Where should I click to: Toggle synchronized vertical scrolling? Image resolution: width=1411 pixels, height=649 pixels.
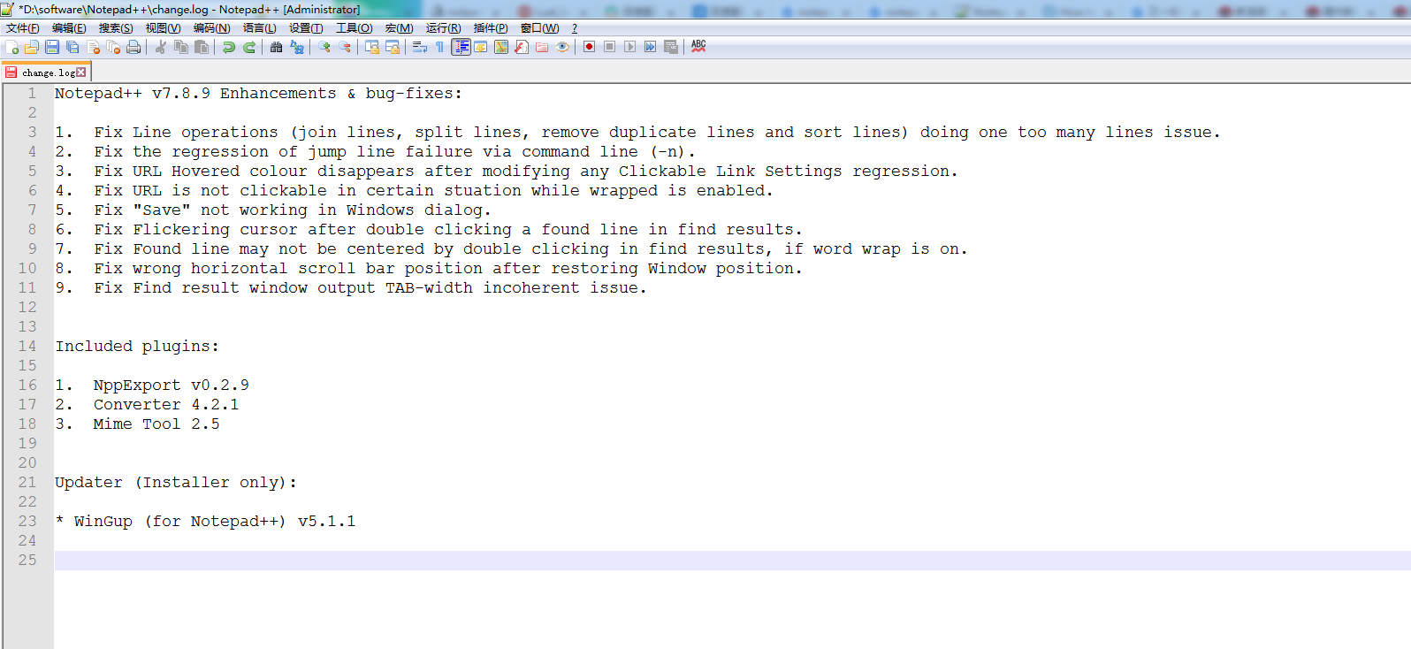coord(372,47)
